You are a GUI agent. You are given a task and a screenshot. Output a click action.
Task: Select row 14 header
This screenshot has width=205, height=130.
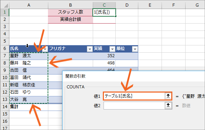click(5, 107)
